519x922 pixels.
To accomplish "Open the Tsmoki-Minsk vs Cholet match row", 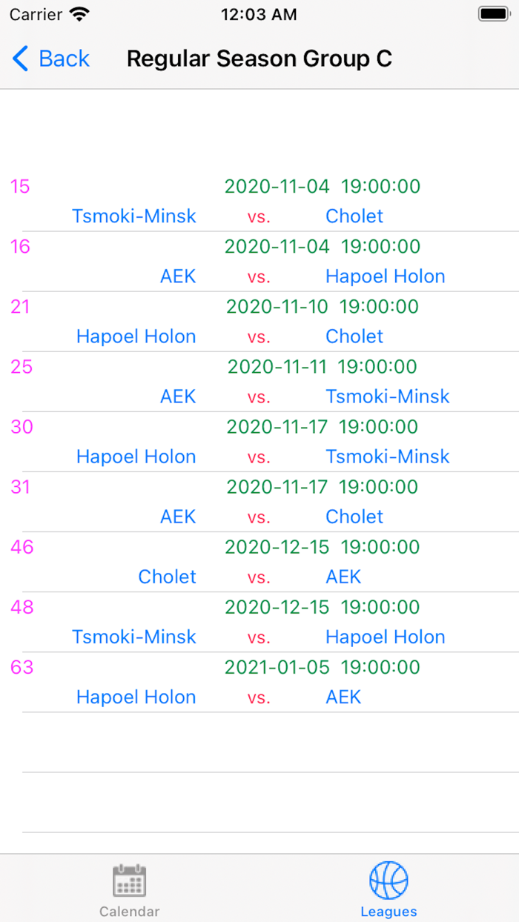I will 259,202.
